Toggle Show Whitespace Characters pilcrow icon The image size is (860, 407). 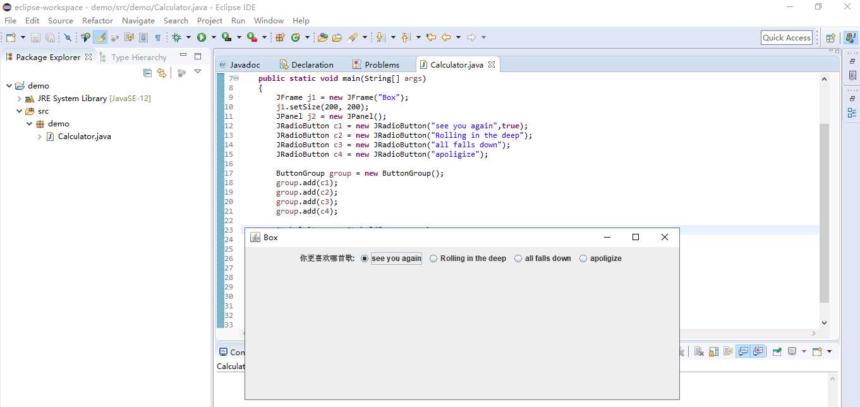tap(158, 37)
